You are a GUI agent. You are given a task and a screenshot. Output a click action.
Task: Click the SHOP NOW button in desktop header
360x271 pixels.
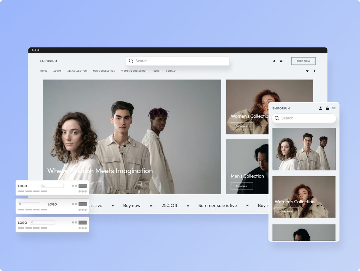point(303,61)
